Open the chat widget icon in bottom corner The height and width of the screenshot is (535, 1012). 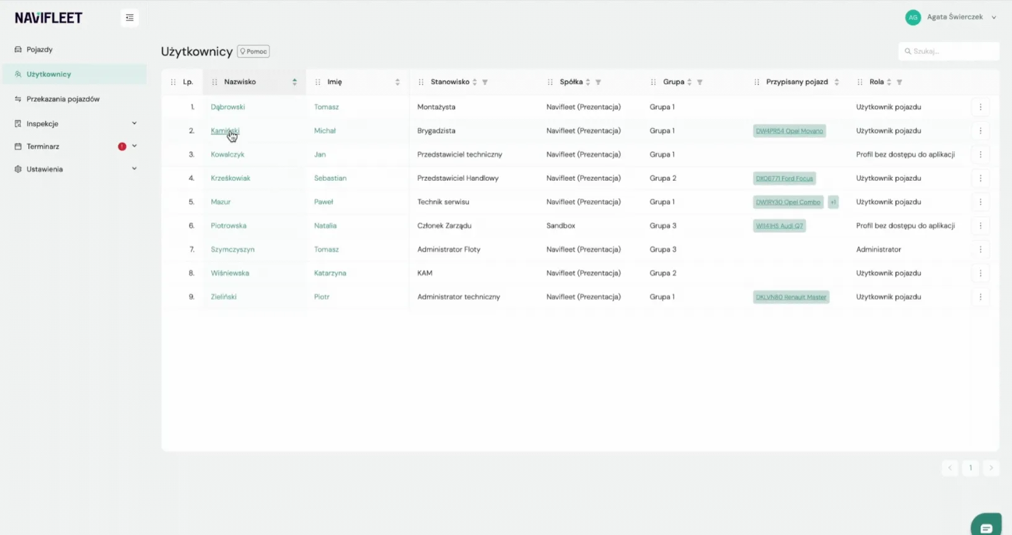(987, 525)
